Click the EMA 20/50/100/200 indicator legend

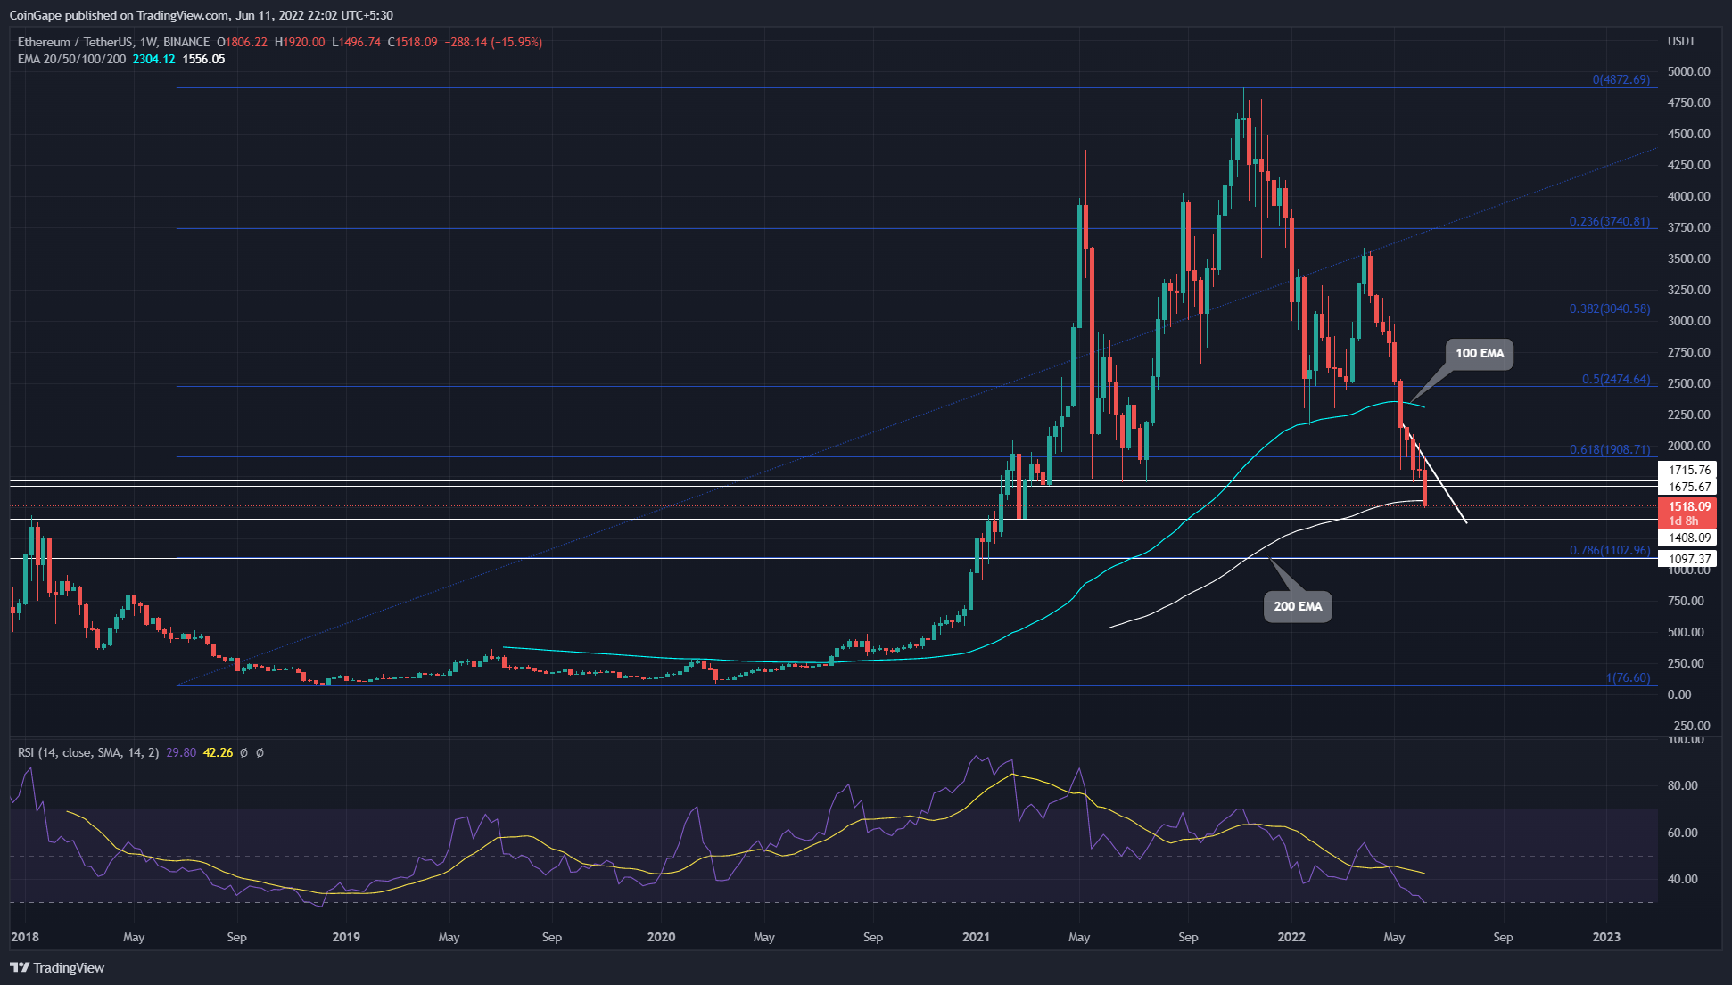point(72,59)
